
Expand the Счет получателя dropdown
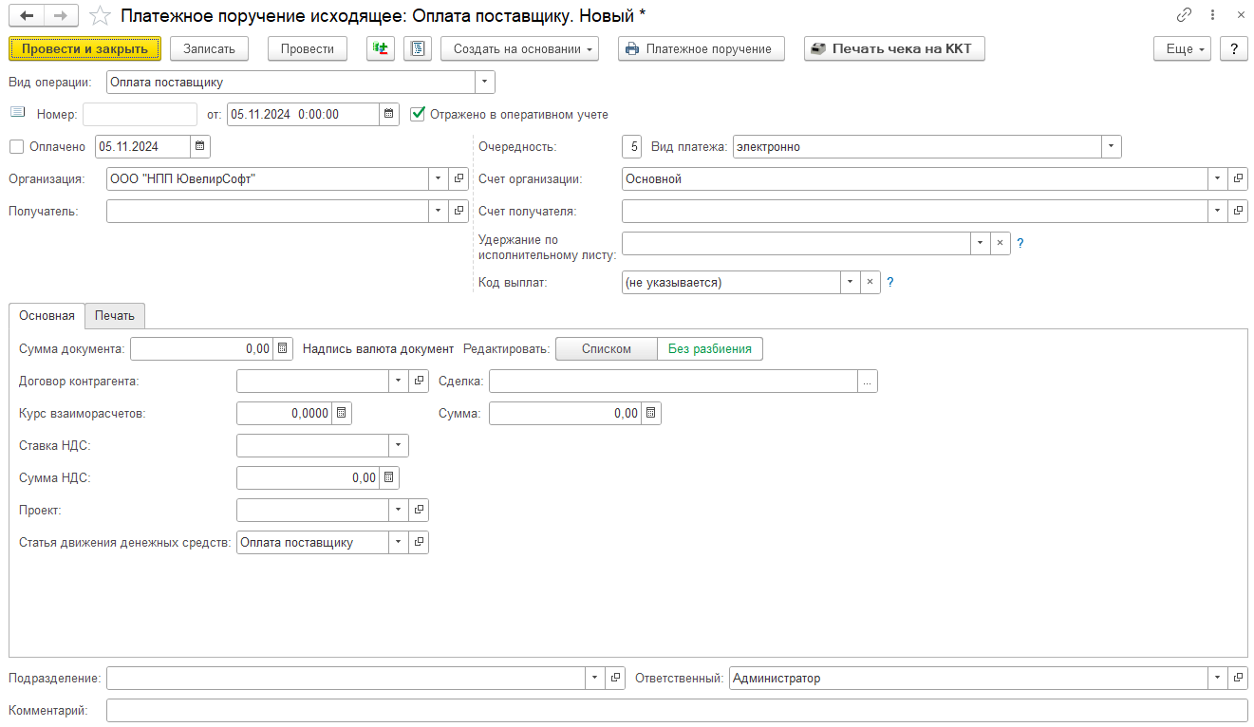click(x=1217, y=211)
